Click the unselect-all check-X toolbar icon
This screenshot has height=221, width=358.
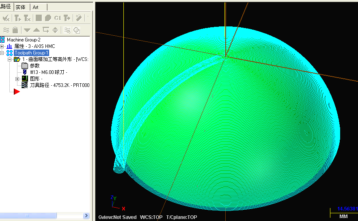(x=6, y=18)
